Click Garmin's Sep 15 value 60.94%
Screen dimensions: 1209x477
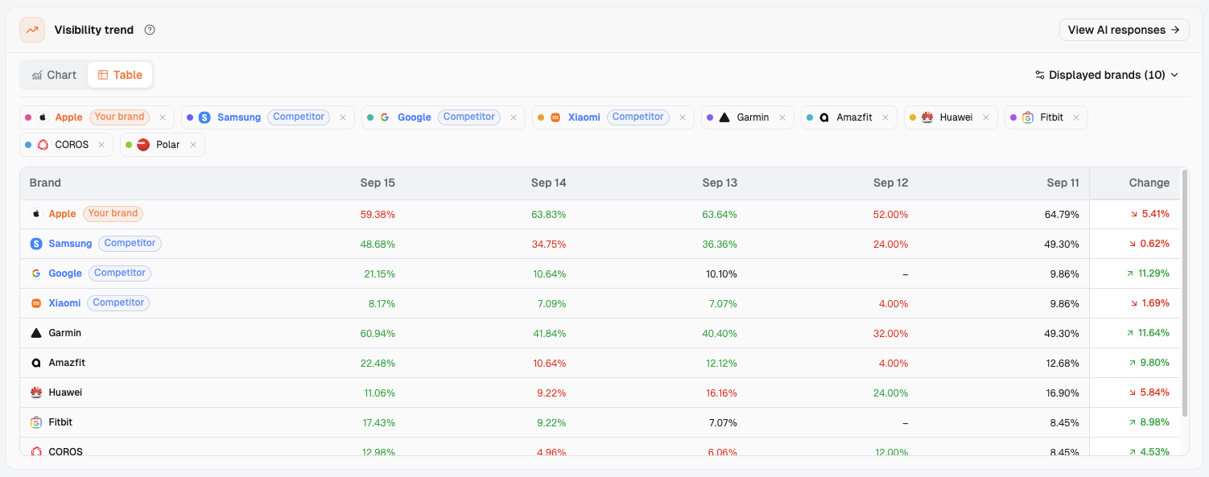click(x=378, y=333)
